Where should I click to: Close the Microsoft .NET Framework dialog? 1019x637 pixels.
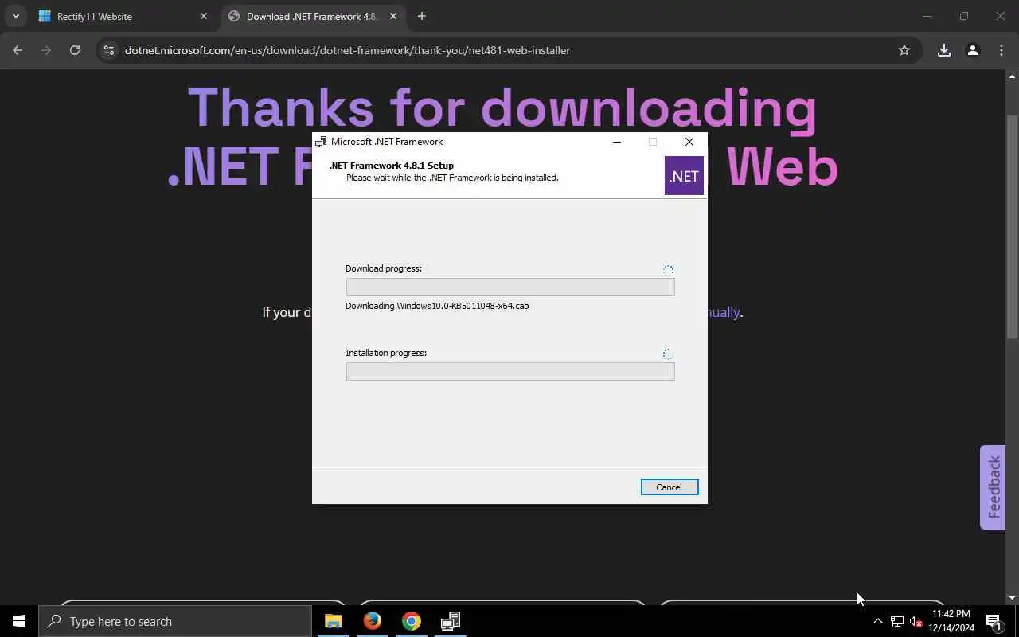689,142
